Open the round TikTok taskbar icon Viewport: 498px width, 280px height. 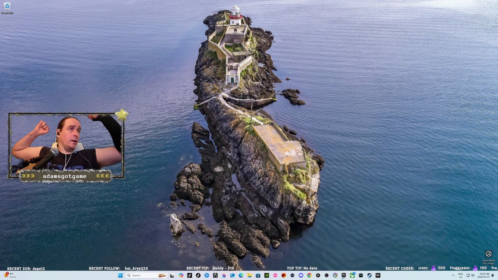tap(198, 275)
